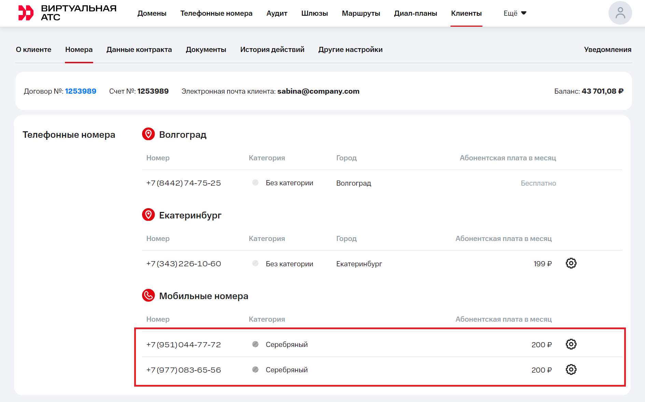This screenshot has width=645, height=402.
Task: Click the Виртуальная АТС logo
Action: [67, 13]
